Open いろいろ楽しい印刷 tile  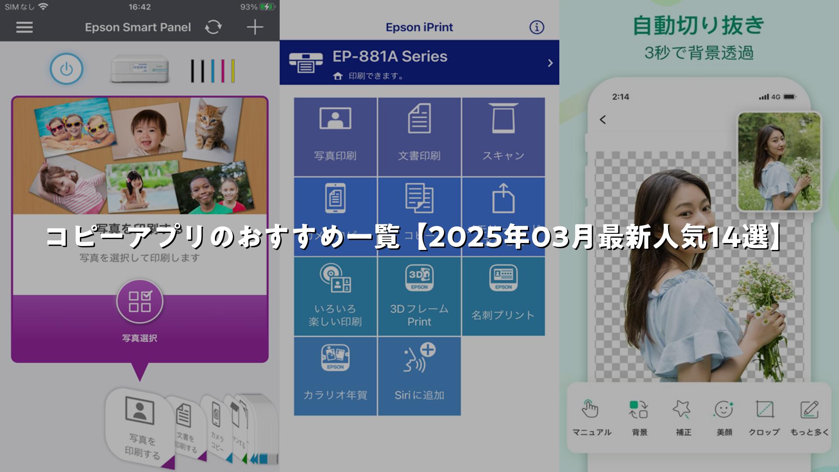coord(335,296)
